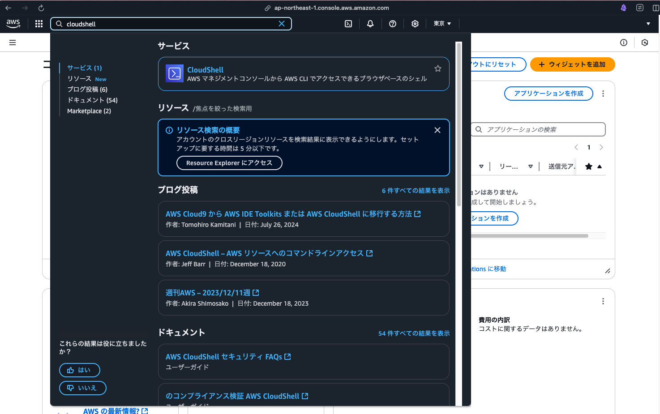
Task: Select the ドキュメント (54) filter
Action: [x=92, y=100]
